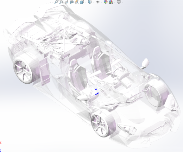Screen dimensions: 183x152
Task: Select the Zoom to Area tool
Action: pos(61,2)
